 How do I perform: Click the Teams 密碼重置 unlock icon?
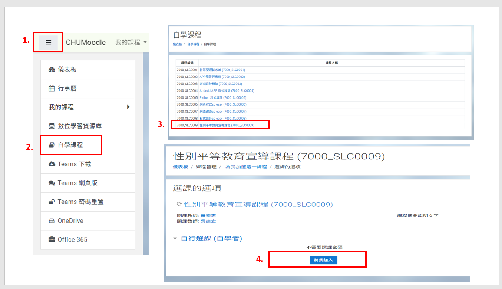[x=52, y=202]
